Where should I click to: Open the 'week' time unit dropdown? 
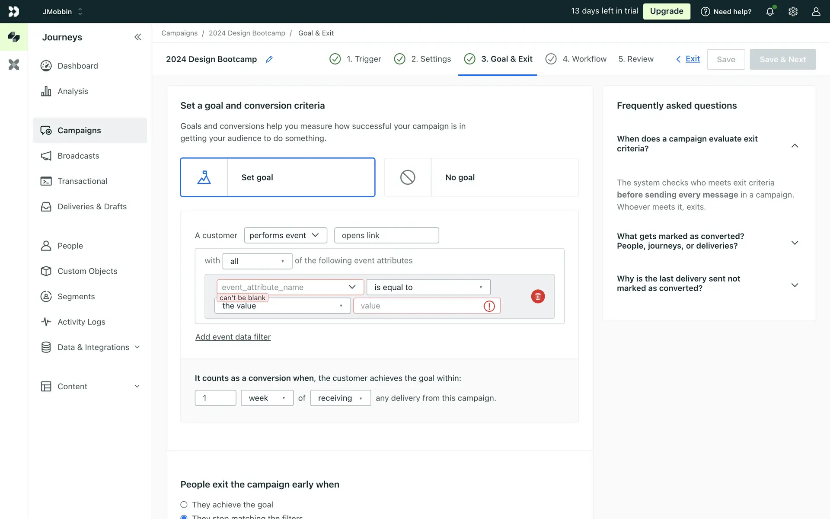267,398
